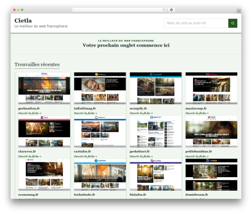This screenshot has height=214, width=252.
Task: Click the browser address bar
Action: click(x=119, y=10)
